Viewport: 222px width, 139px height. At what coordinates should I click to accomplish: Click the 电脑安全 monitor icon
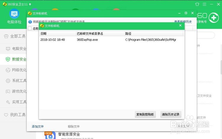(x=8, y=49)
